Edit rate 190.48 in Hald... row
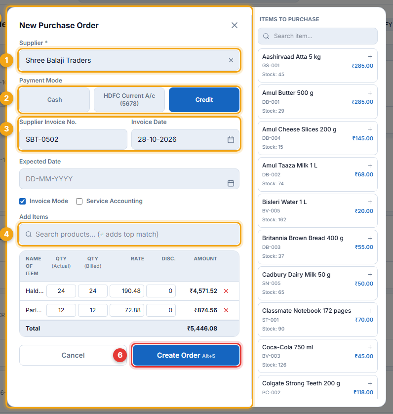Viewport: 393px width, 414px height. coord(127,291)
